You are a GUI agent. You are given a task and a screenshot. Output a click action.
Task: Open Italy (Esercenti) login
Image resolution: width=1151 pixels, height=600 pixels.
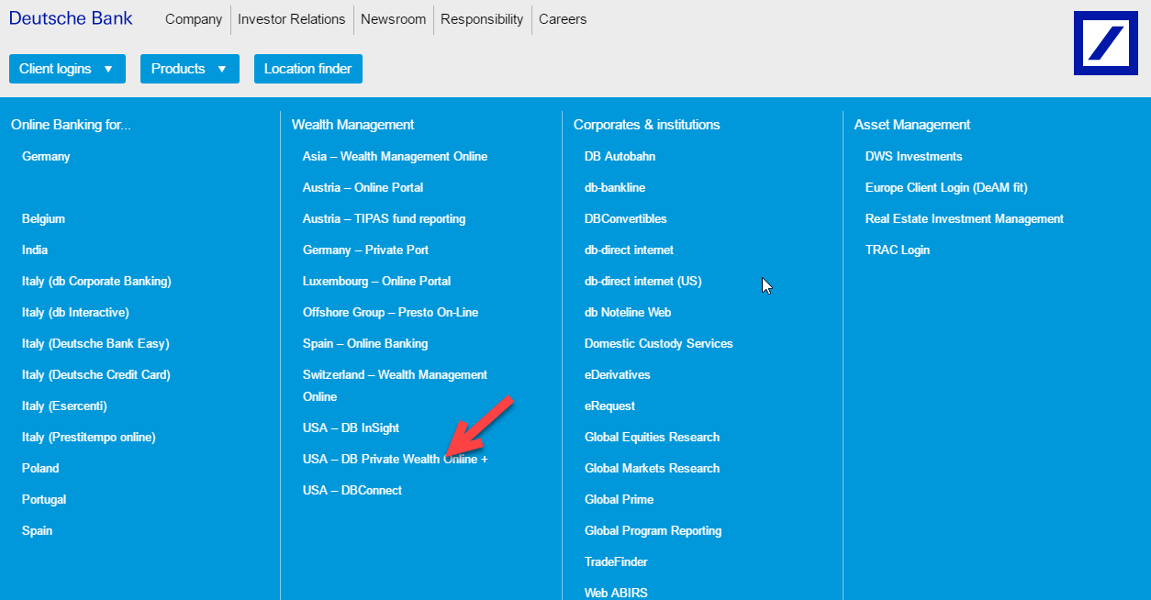tap(64, 406)
